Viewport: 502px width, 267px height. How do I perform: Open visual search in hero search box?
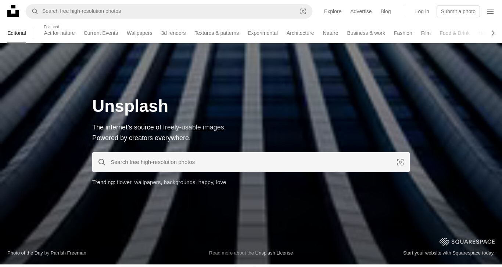(400, 162)
